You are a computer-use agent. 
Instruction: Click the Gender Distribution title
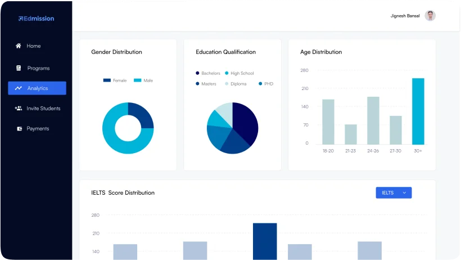(x=117, y=52)
